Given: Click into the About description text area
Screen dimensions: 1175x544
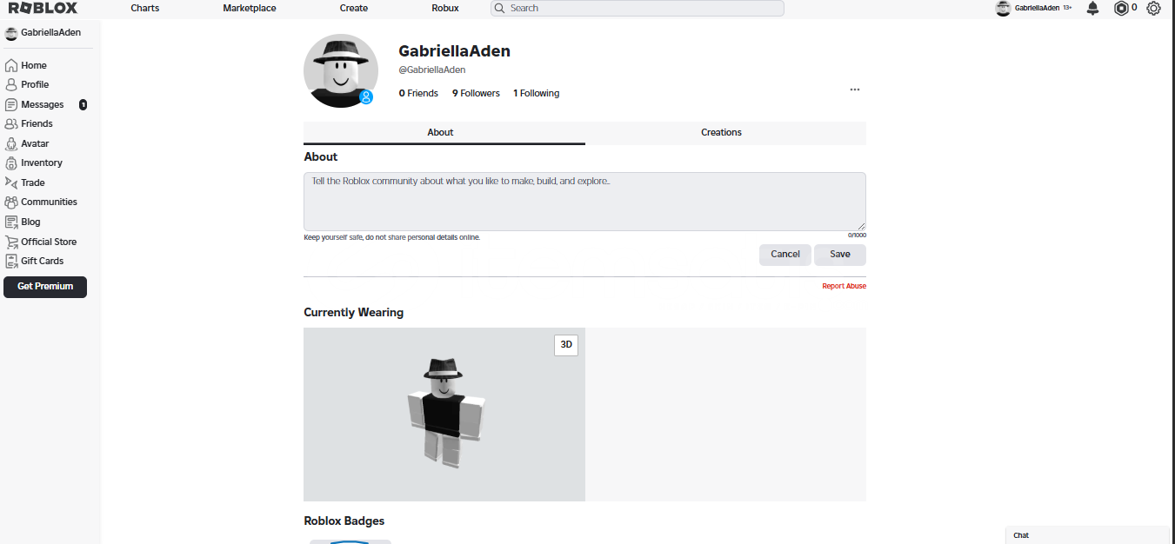Looking at the screenshot, I should pos(584,202).
